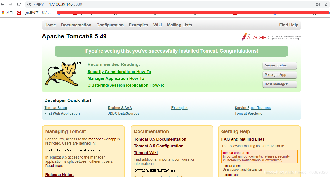Screen dimensions: 330x177
Task: Click Find Help in the nav bar
Action: pyautogui.click(x=289, y=25)
